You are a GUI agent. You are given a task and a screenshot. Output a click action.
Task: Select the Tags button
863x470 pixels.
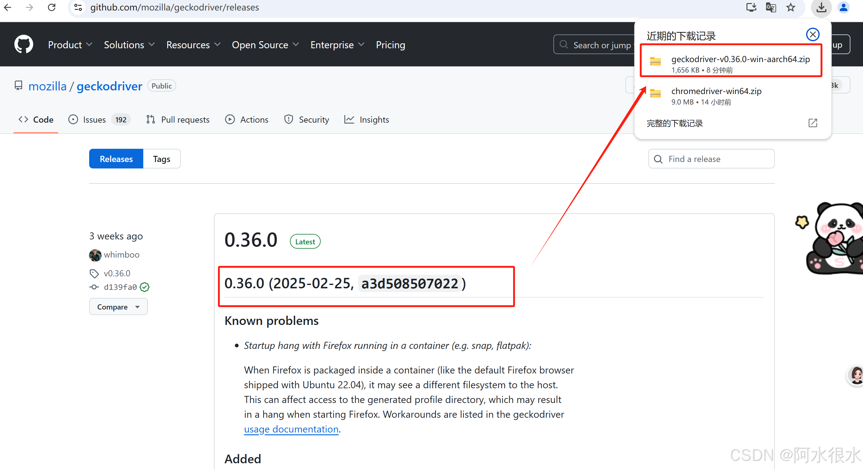click(x=161, y=159)
